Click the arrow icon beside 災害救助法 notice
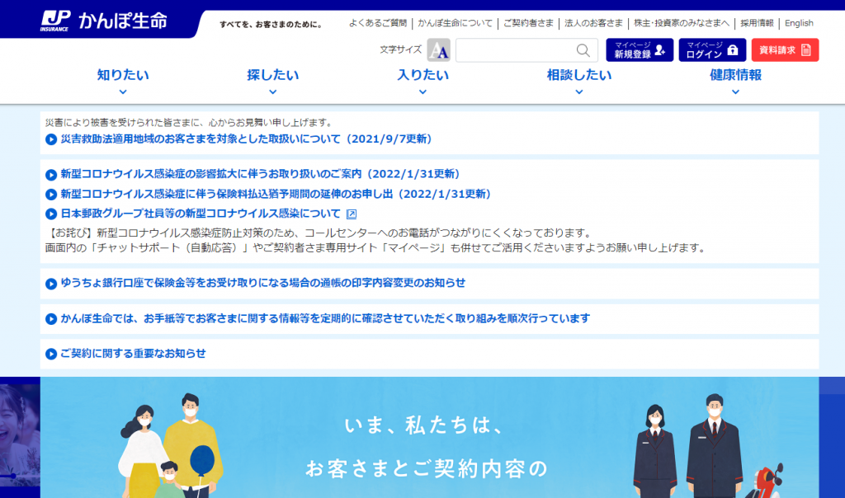Viewport: 845px width, 498px height. tap(50, 139)
